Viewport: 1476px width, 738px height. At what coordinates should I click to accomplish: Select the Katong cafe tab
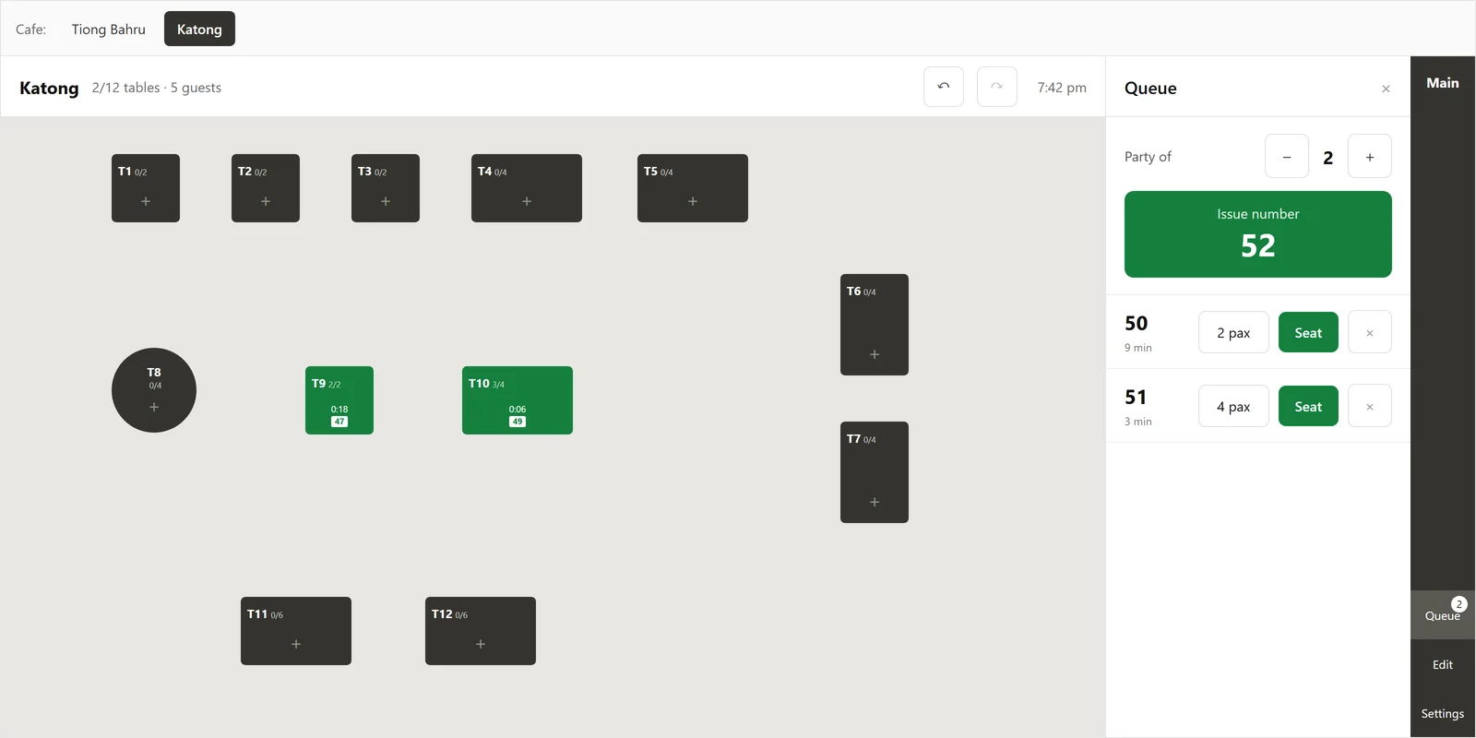pyautogui.click(x=199, y=29)
